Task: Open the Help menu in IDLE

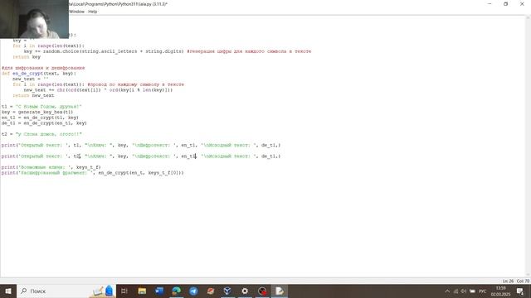Action: point(92,12)
